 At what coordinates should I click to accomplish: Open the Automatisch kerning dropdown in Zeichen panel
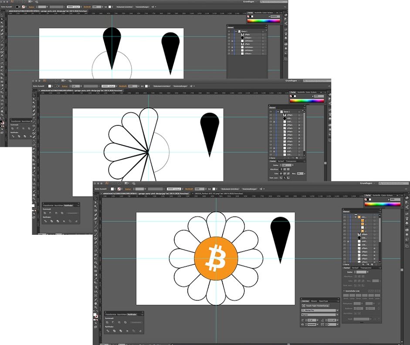(318, 325)
